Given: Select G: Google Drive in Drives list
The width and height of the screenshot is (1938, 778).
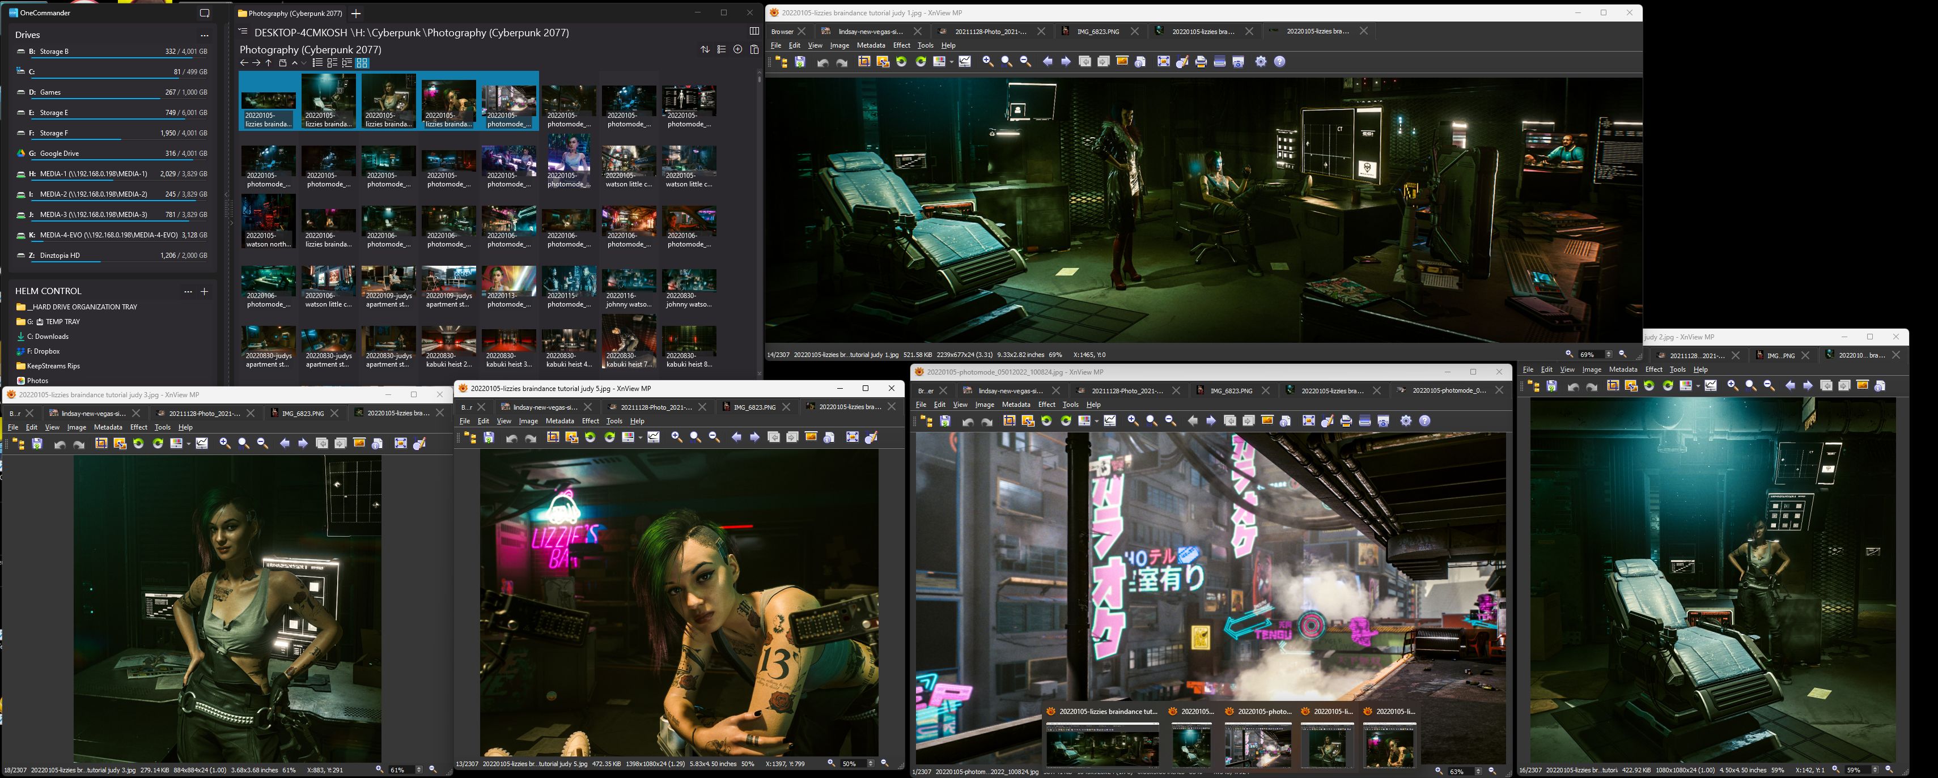Looking at the screenshot, I should [60, 154].
